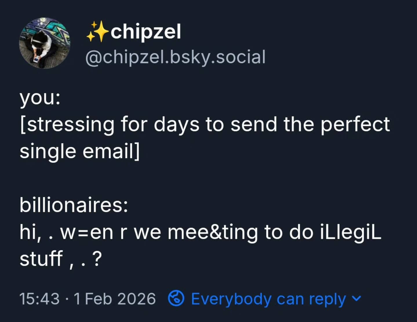Image resolution: width=417 pixels, height=322 pixels.
Task: Click the line '[stressing for days to send...]'
Action: 203,124
